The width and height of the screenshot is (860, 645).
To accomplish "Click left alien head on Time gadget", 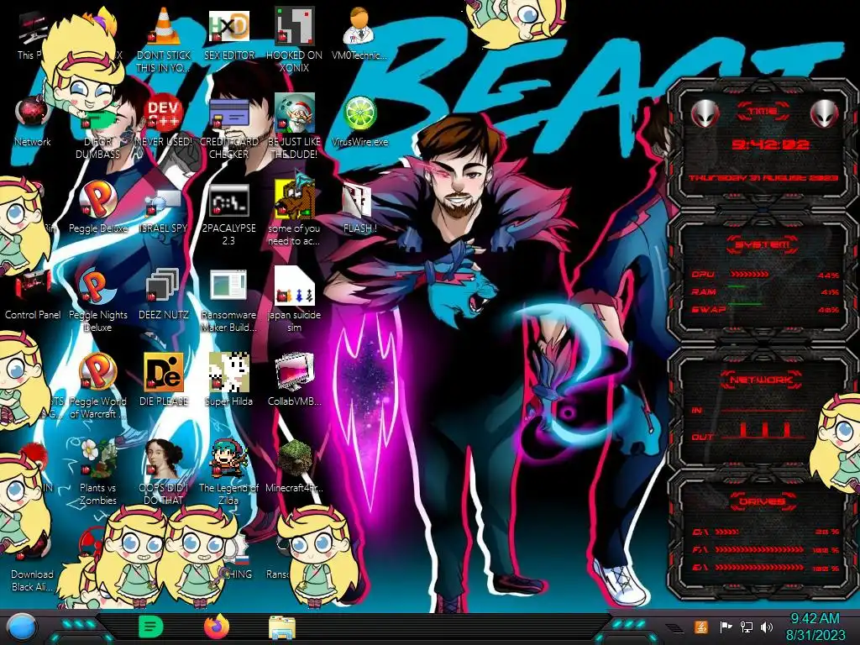I will pos(704,114).
